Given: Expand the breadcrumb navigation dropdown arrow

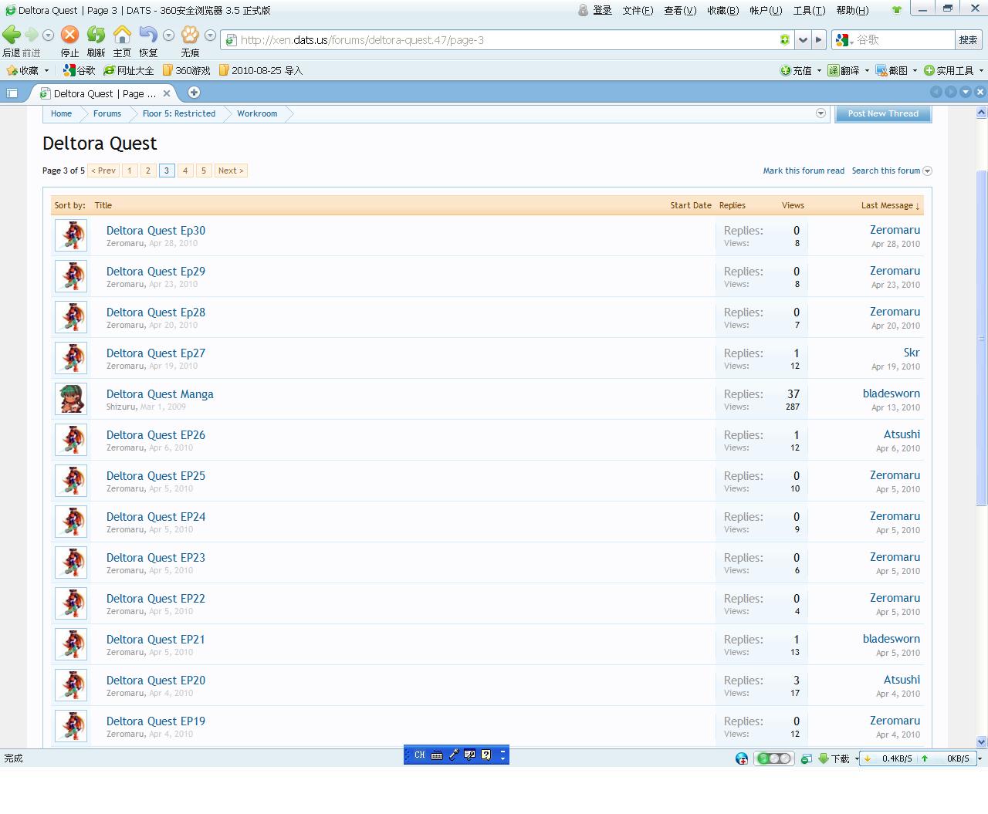Looking at the screenshot, I should tap(821, 113).
